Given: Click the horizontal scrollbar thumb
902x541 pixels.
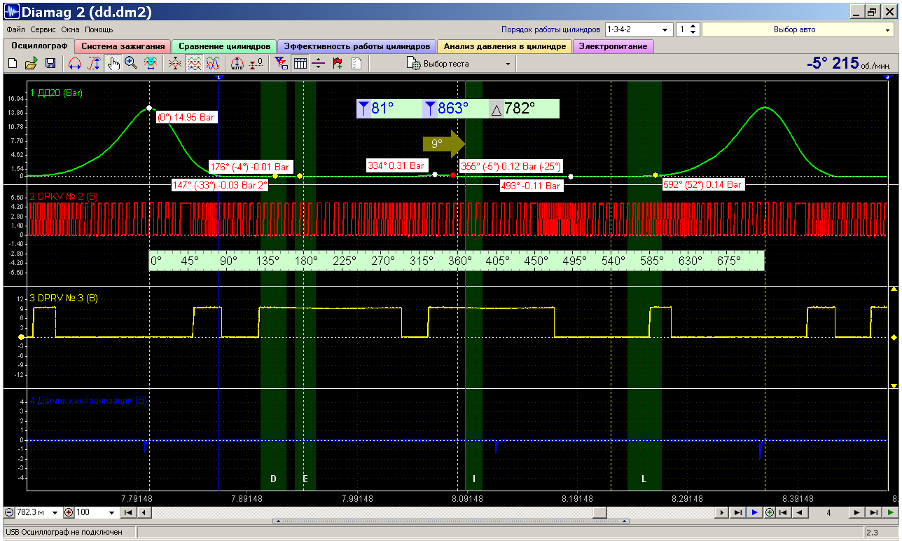Looking at the screenshot, I should tap(599, 512).
